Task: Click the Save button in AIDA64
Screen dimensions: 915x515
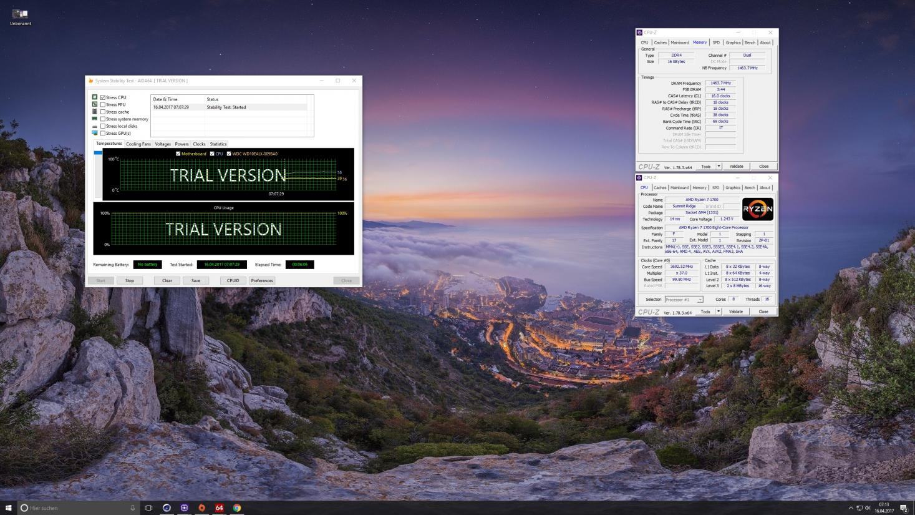Action: [196, 280]
